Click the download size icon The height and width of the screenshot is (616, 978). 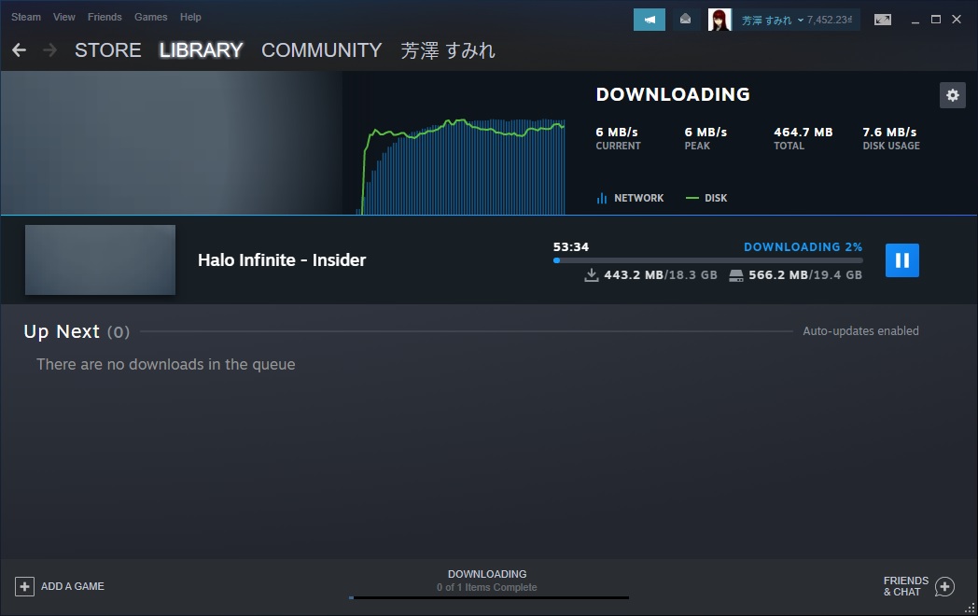click(592, 274)
